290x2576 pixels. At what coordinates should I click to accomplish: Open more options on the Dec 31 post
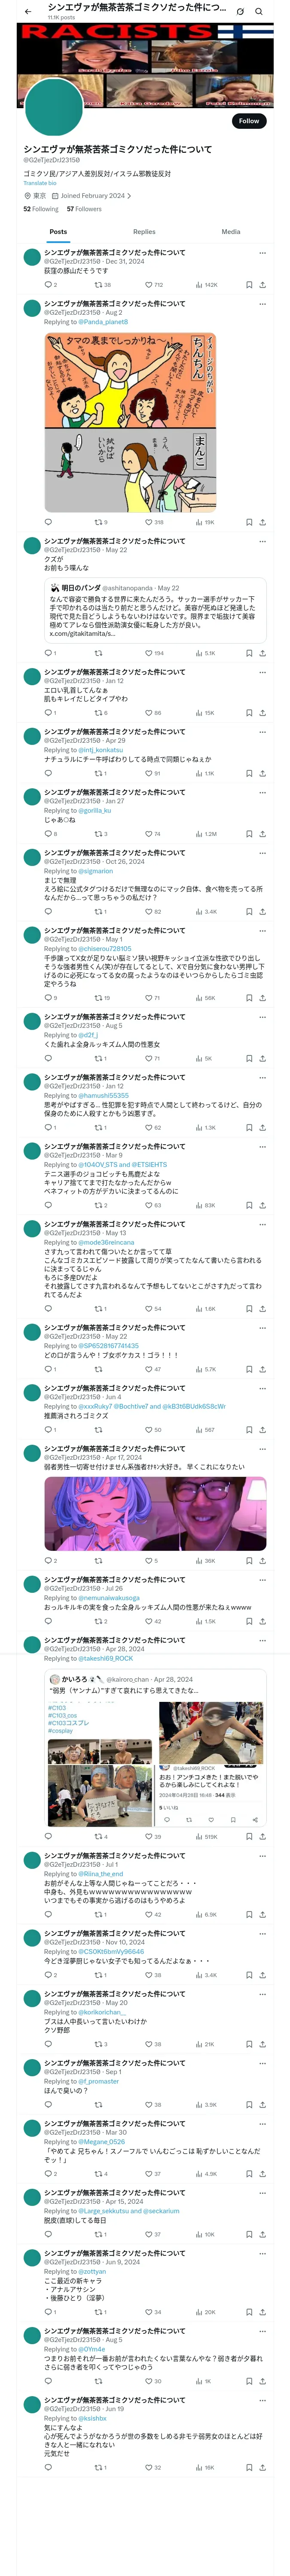262,253
